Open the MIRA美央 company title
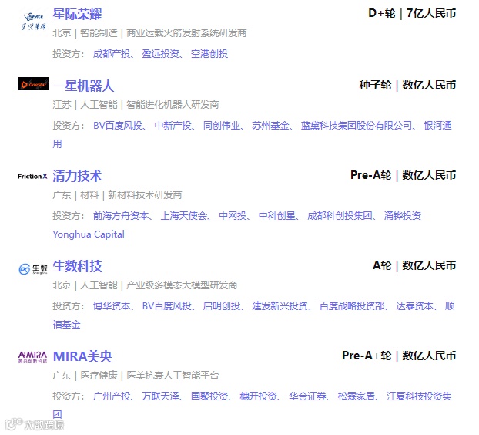Image resolution: width=479 pixels, height=435 pixels. [82, 356]
